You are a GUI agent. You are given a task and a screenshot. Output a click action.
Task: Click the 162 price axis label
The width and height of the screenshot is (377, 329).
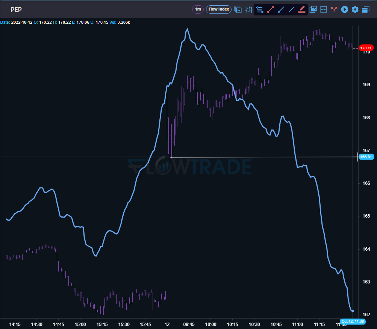click(366, 315)
